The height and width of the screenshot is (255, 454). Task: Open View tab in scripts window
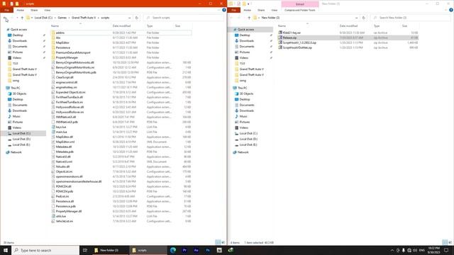point(48,10)
